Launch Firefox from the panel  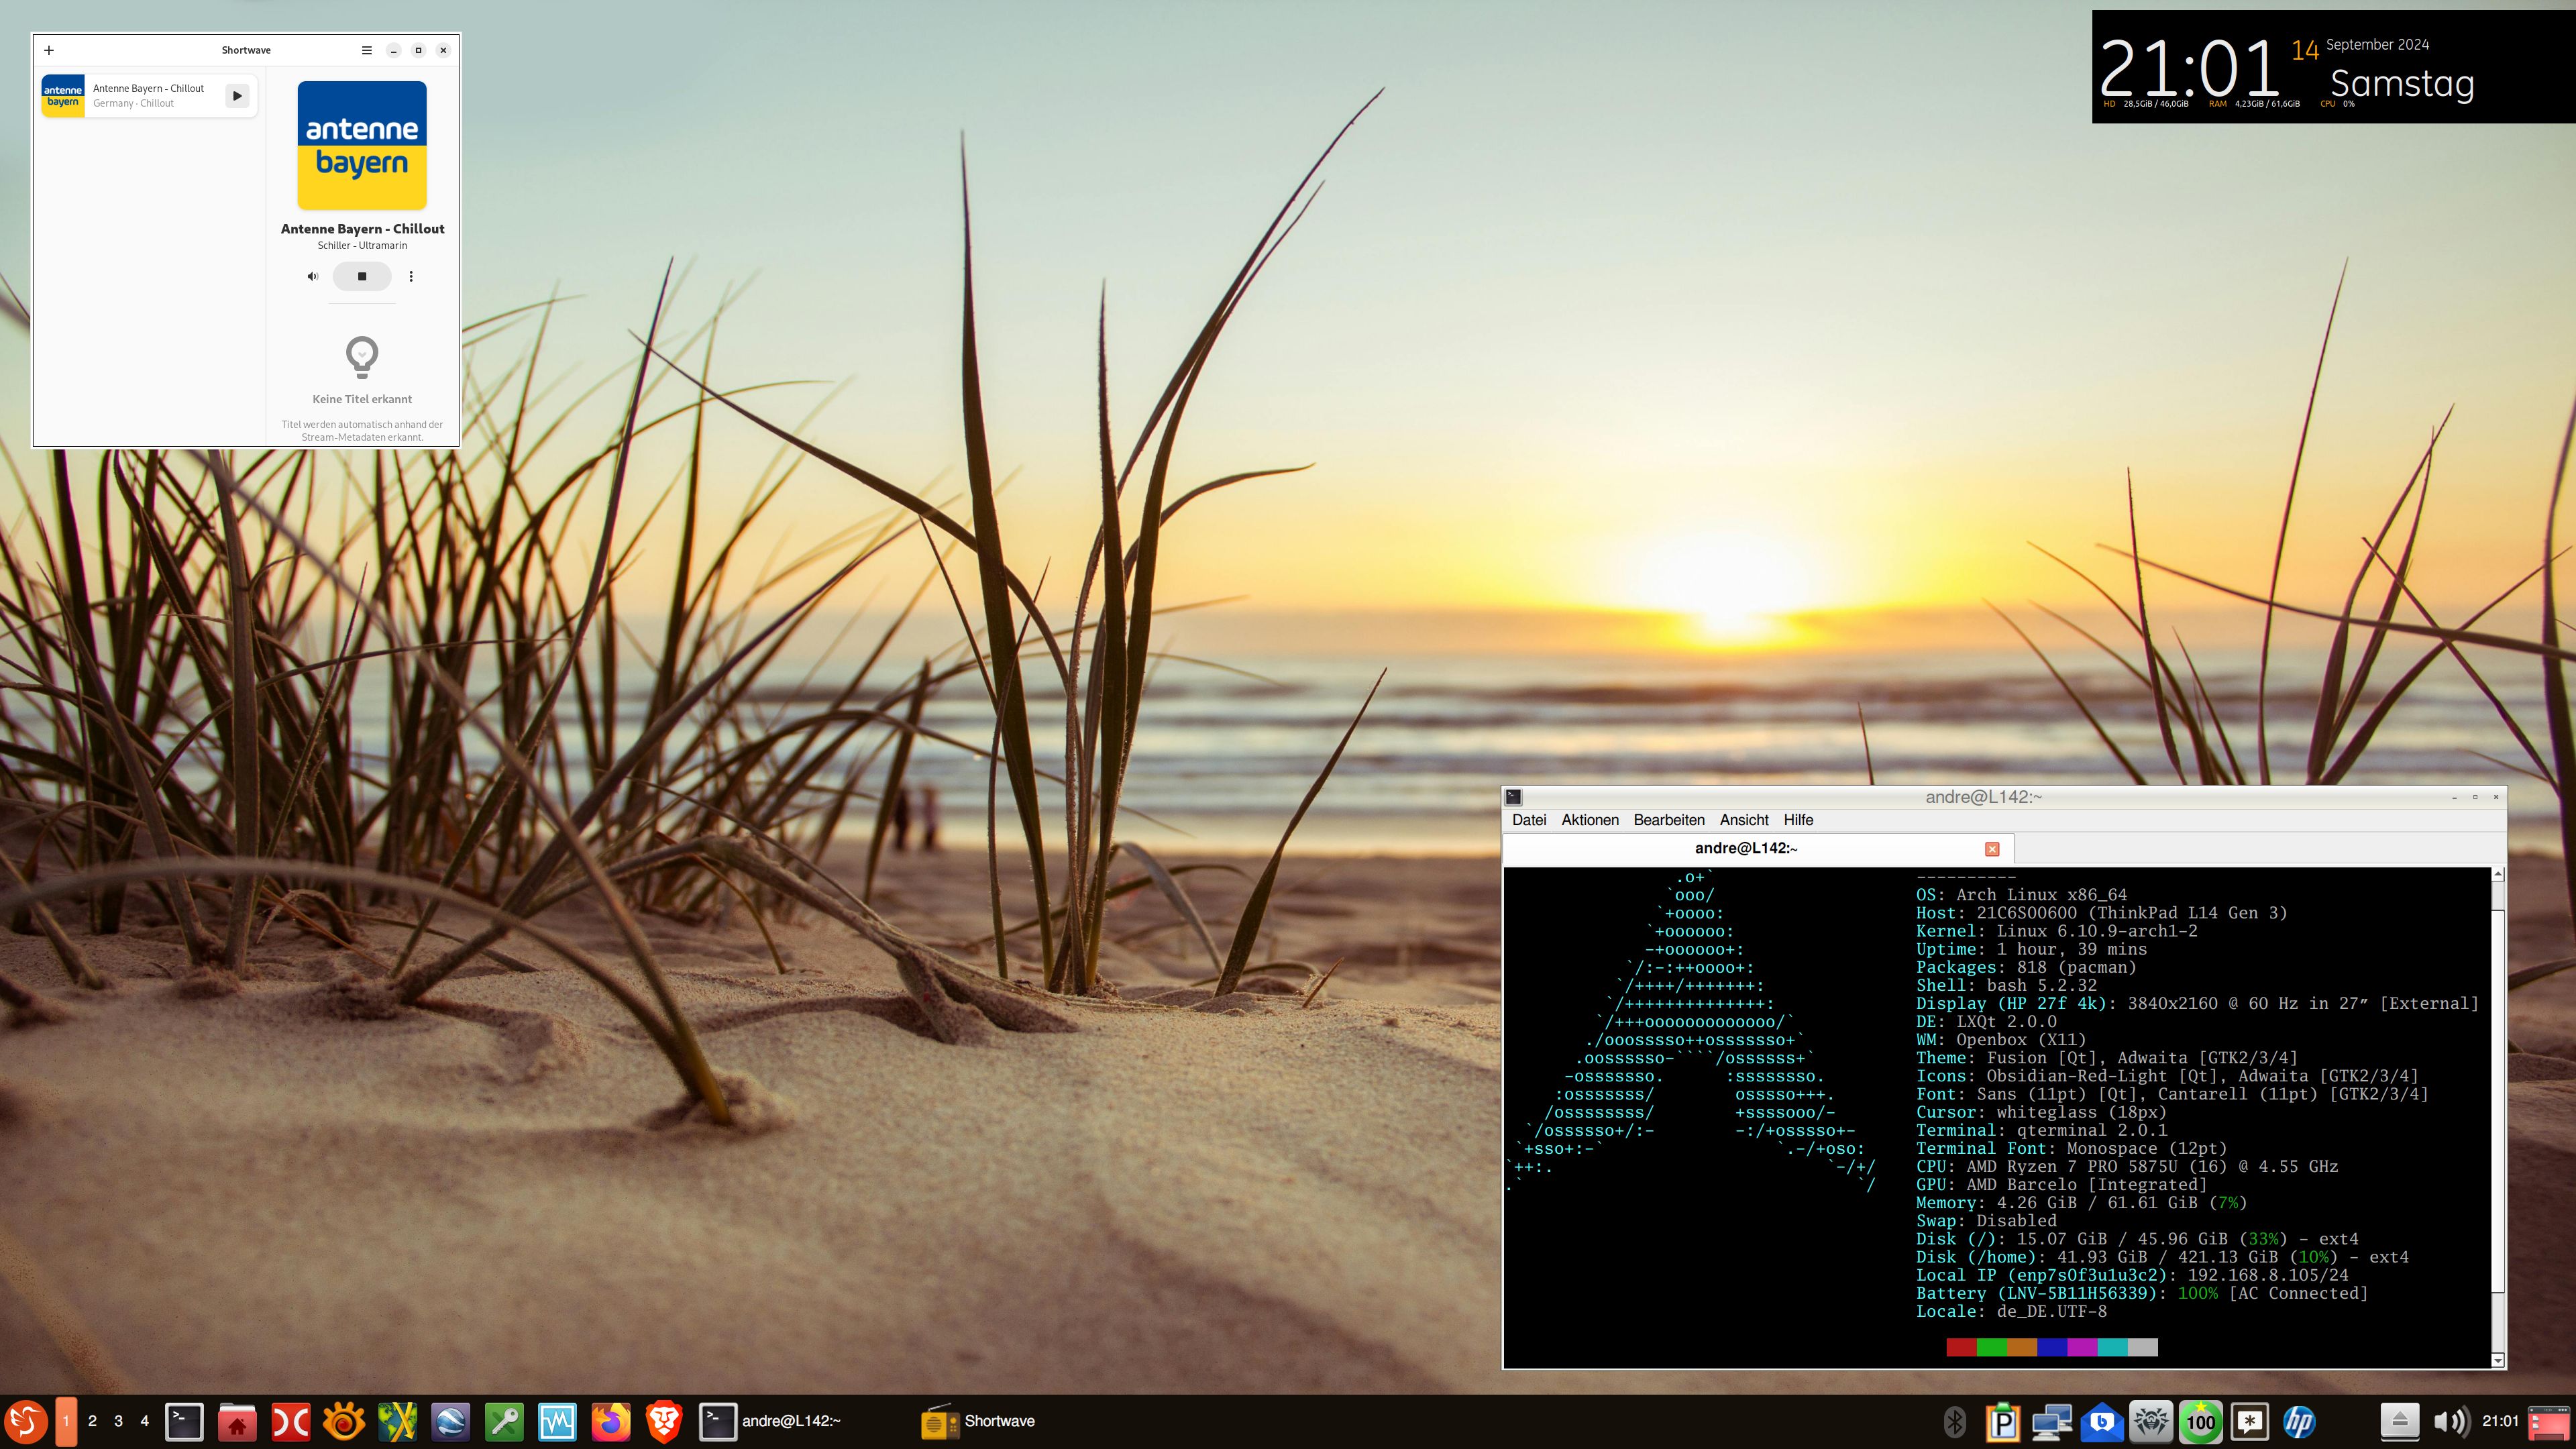[611, 1421]
